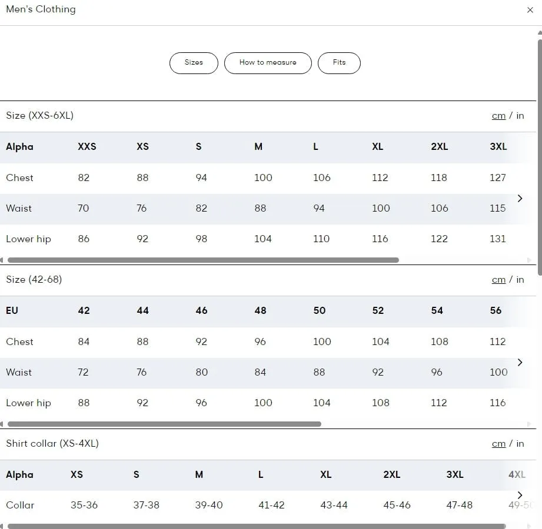The height and width of the screenshot is (529, 542).
Task: Switch 42-68 size table to inches
Action: [520, 280]
